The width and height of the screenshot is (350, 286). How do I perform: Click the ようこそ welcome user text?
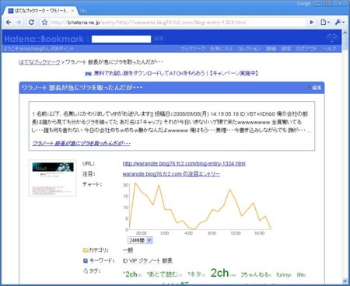[x=39, y=49]
